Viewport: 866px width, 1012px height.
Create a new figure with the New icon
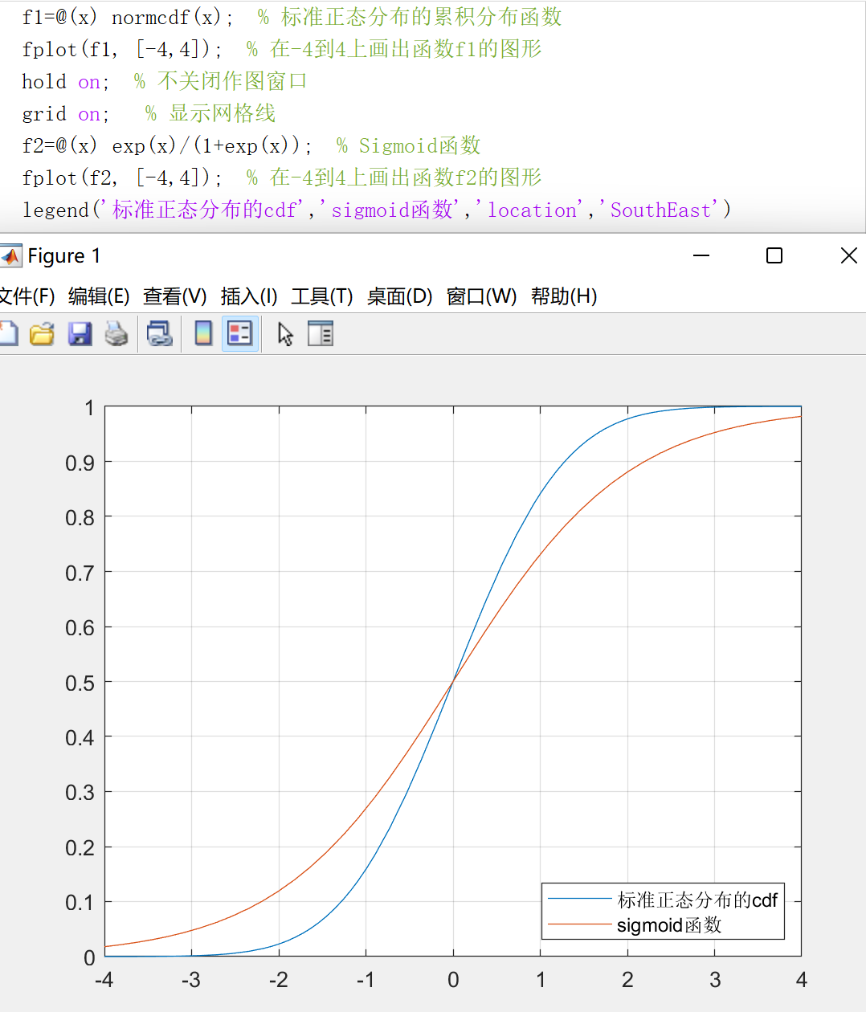pos(8,333)
